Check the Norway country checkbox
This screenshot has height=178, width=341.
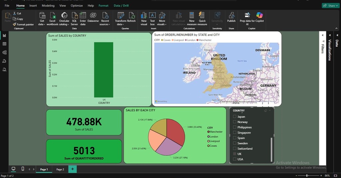pos(235,122)
